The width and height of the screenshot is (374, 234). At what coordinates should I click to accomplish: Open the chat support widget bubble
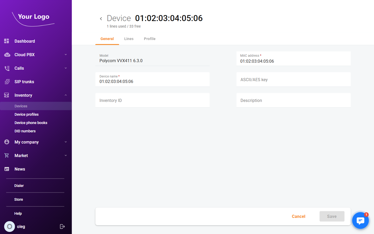[360, 220]
